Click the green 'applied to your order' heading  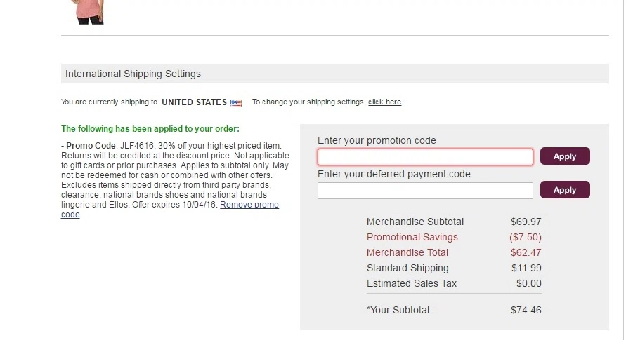(150, 129)
